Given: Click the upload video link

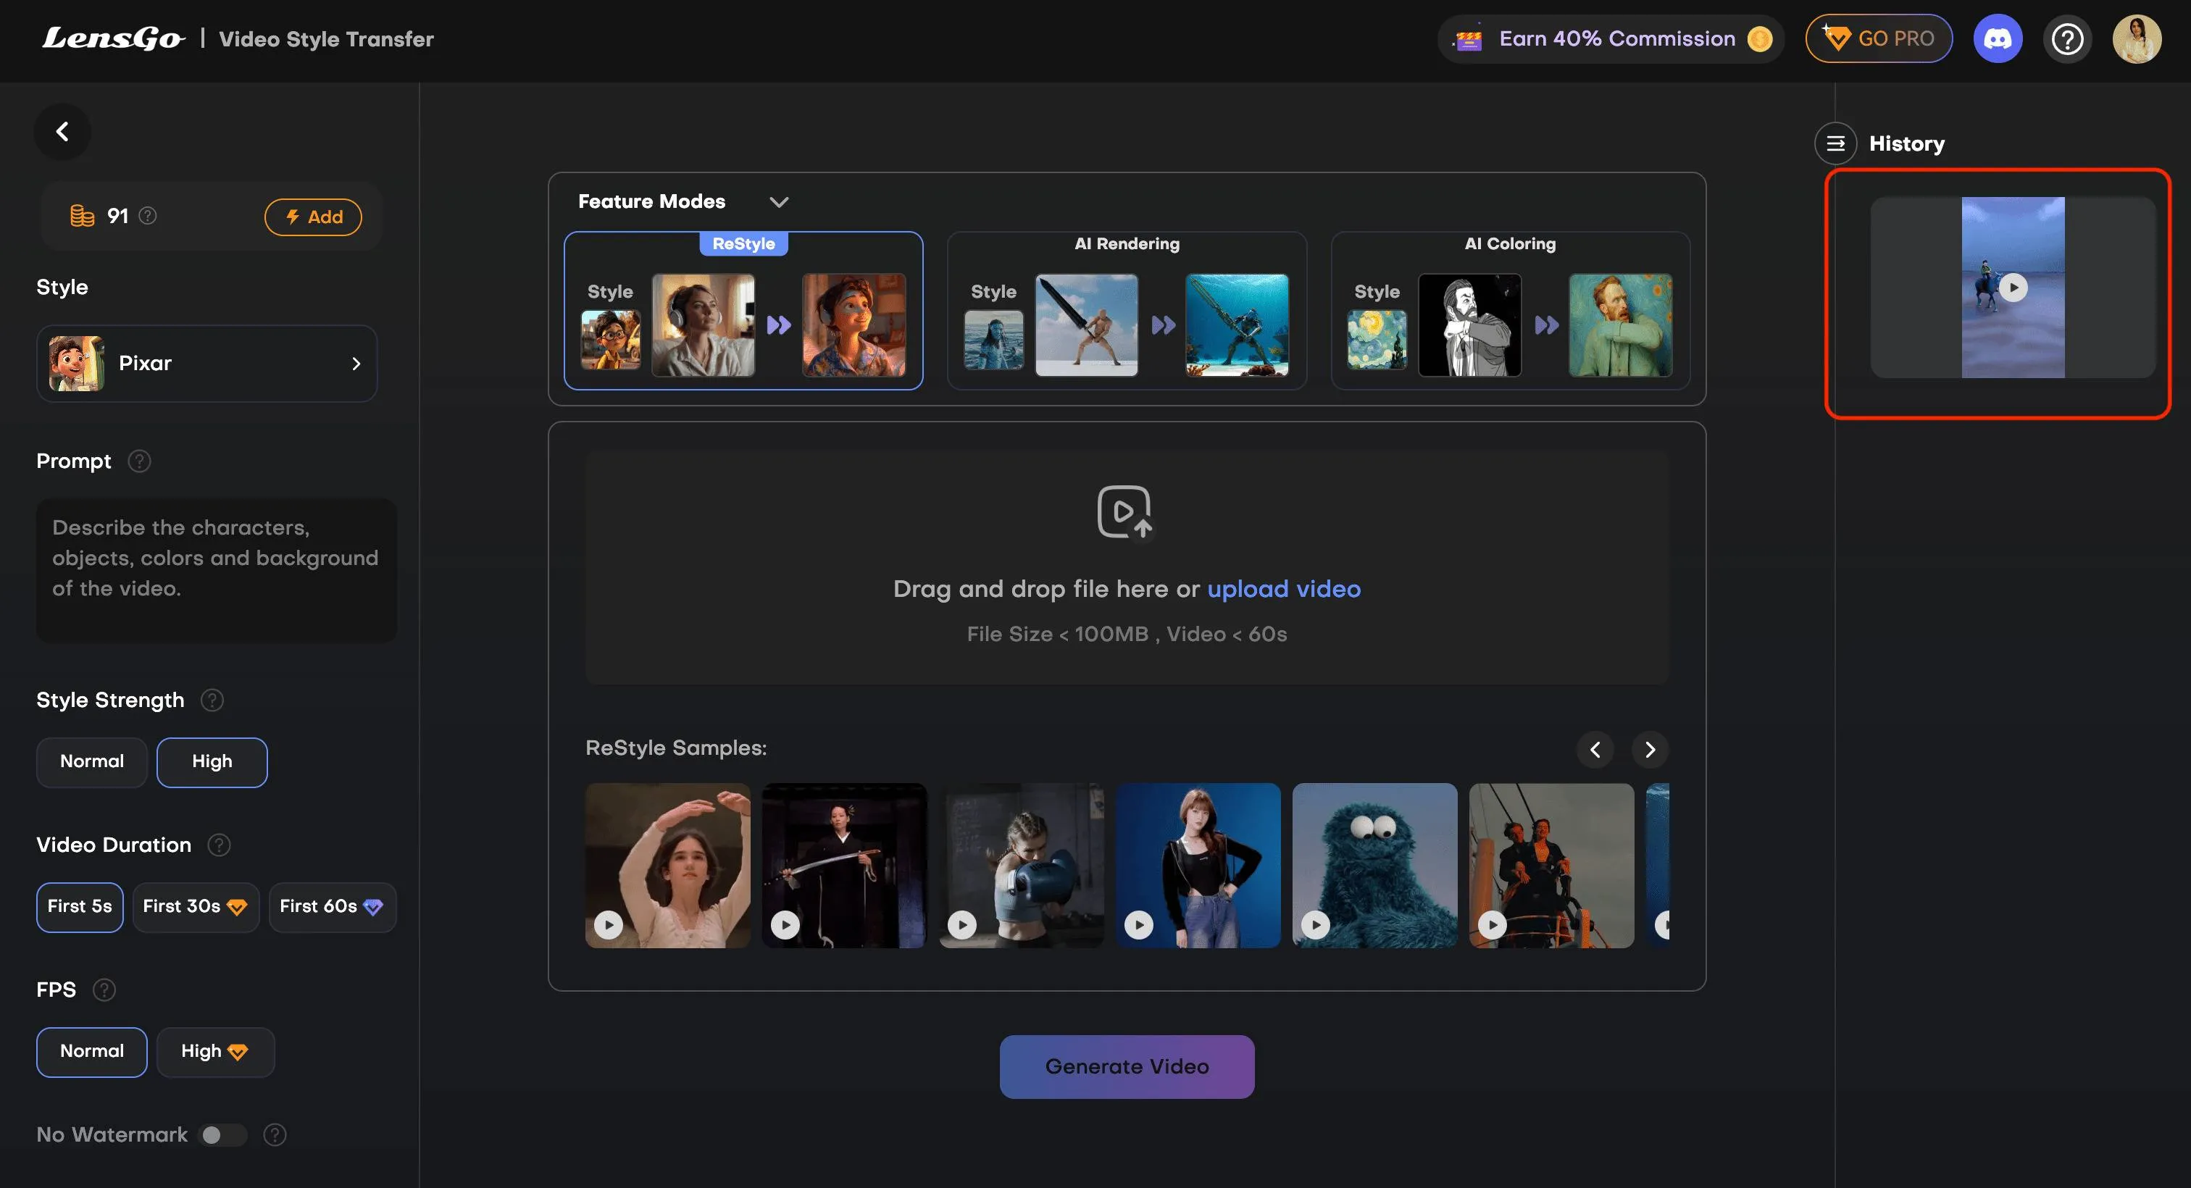Looking at the screenshot, I should point(1283,588).
